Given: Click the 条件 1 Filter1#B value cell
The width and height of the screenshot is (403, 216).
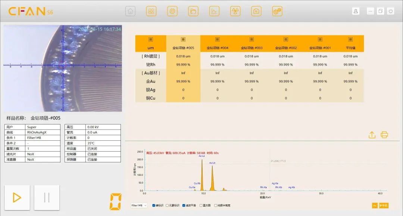Looking at the screenshot, I should (x=43, y=138).
